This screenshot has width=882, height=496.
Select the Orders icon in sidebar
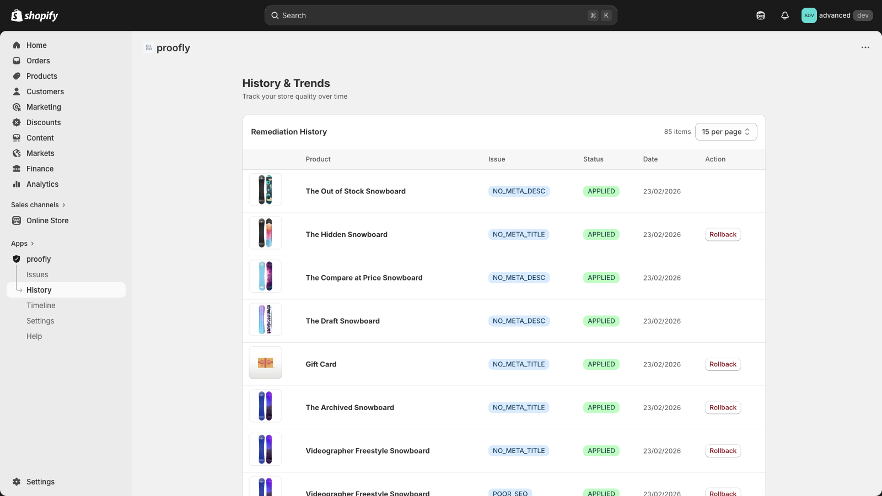tap(17, 61)
